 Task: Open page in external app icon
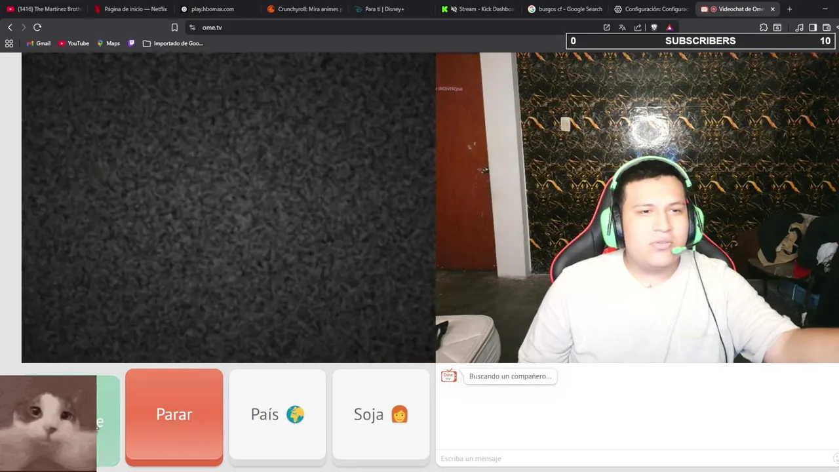(x=606, y=28)
